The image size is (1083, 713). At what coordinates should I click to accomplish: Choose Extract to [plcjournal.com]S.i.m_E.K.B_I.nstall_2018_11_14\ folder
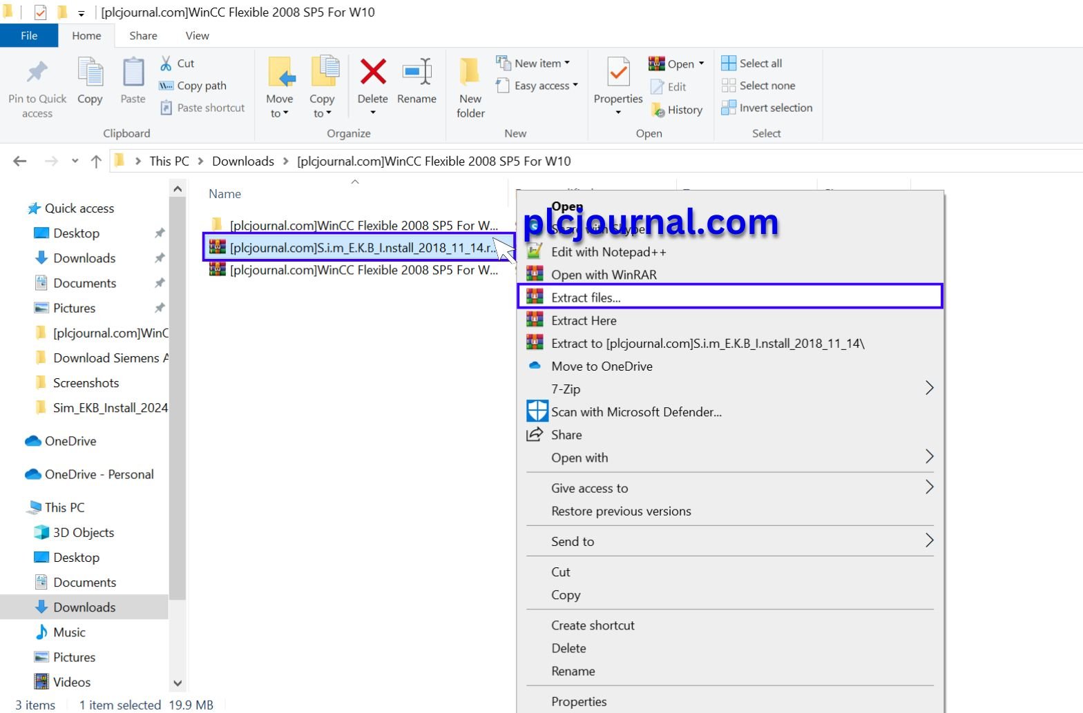click(730, 343)
